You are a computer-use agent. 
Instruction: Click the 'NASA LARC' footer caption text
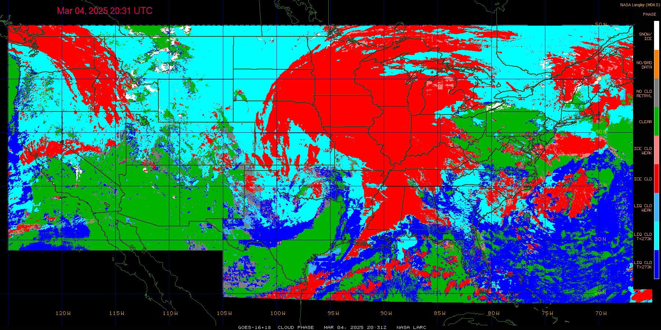pyautogui.click(x=411, y=327)
